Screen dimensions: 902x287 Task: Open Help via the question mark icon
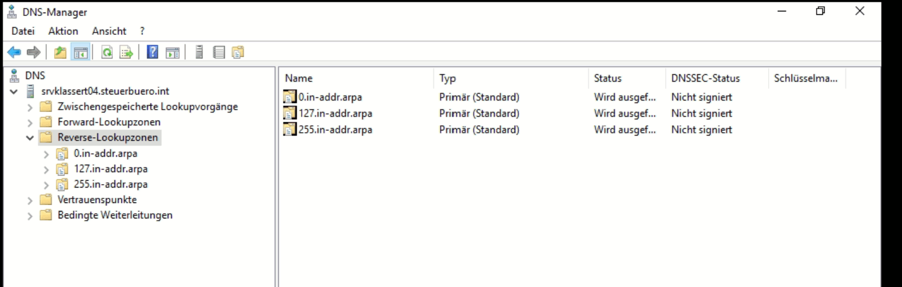pos(152,52)
